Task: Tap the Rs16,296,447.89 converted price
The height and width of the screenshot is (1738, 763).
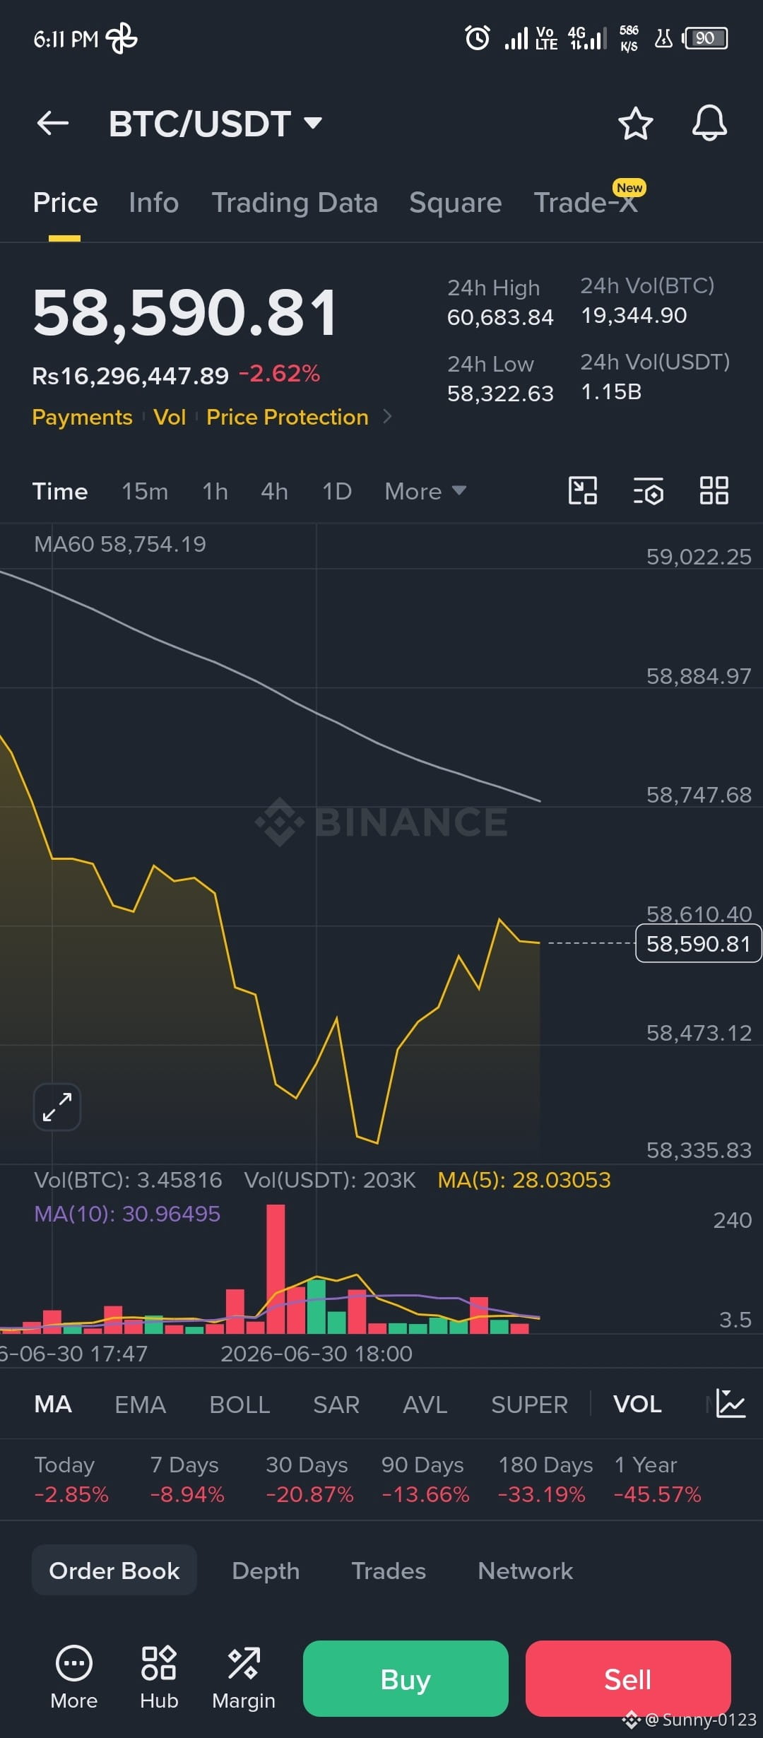Action: point(131,375)
